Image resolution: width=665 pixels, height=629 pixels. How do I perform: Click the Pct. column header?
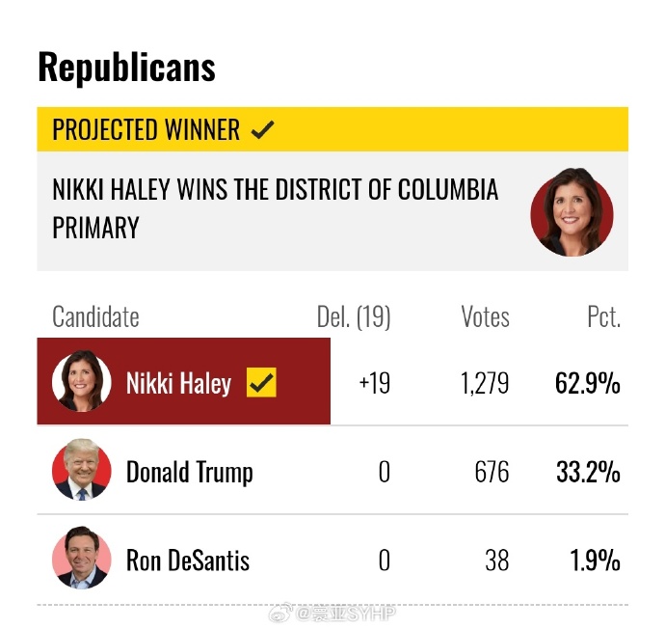click(604, 317)
